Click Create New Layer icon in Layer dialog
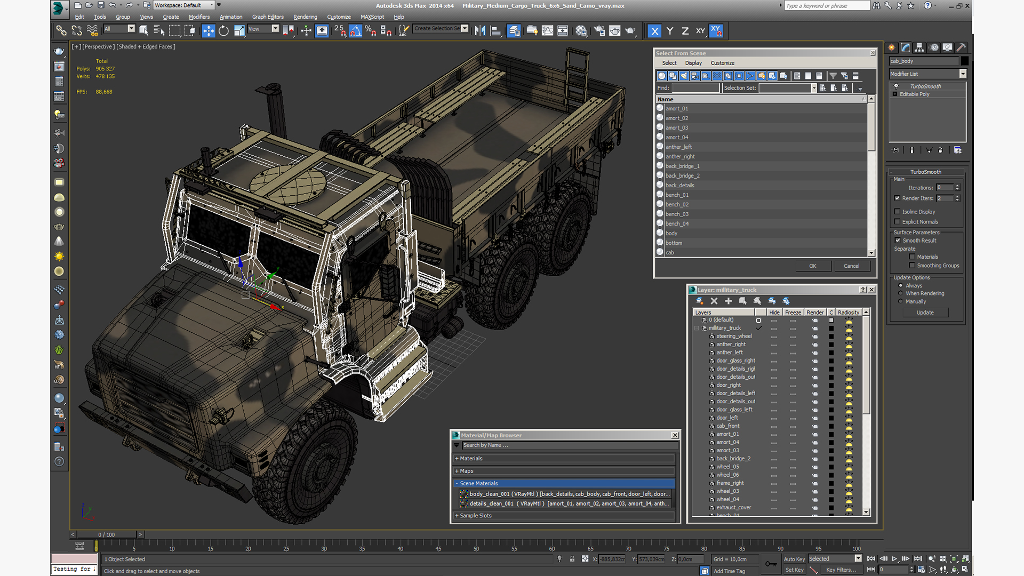 [700, 301]
